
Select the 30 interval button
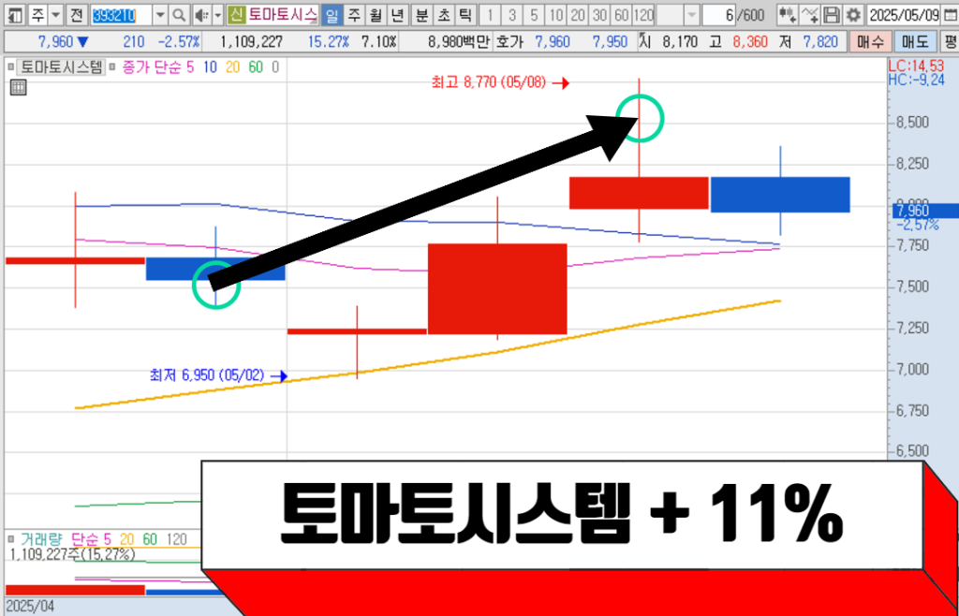click(x=600, y=14)
